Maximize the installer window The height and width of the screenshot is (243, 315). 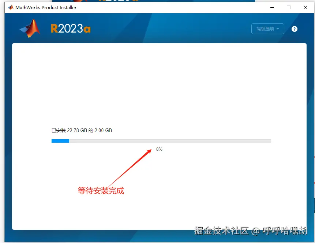click(289, 7)
